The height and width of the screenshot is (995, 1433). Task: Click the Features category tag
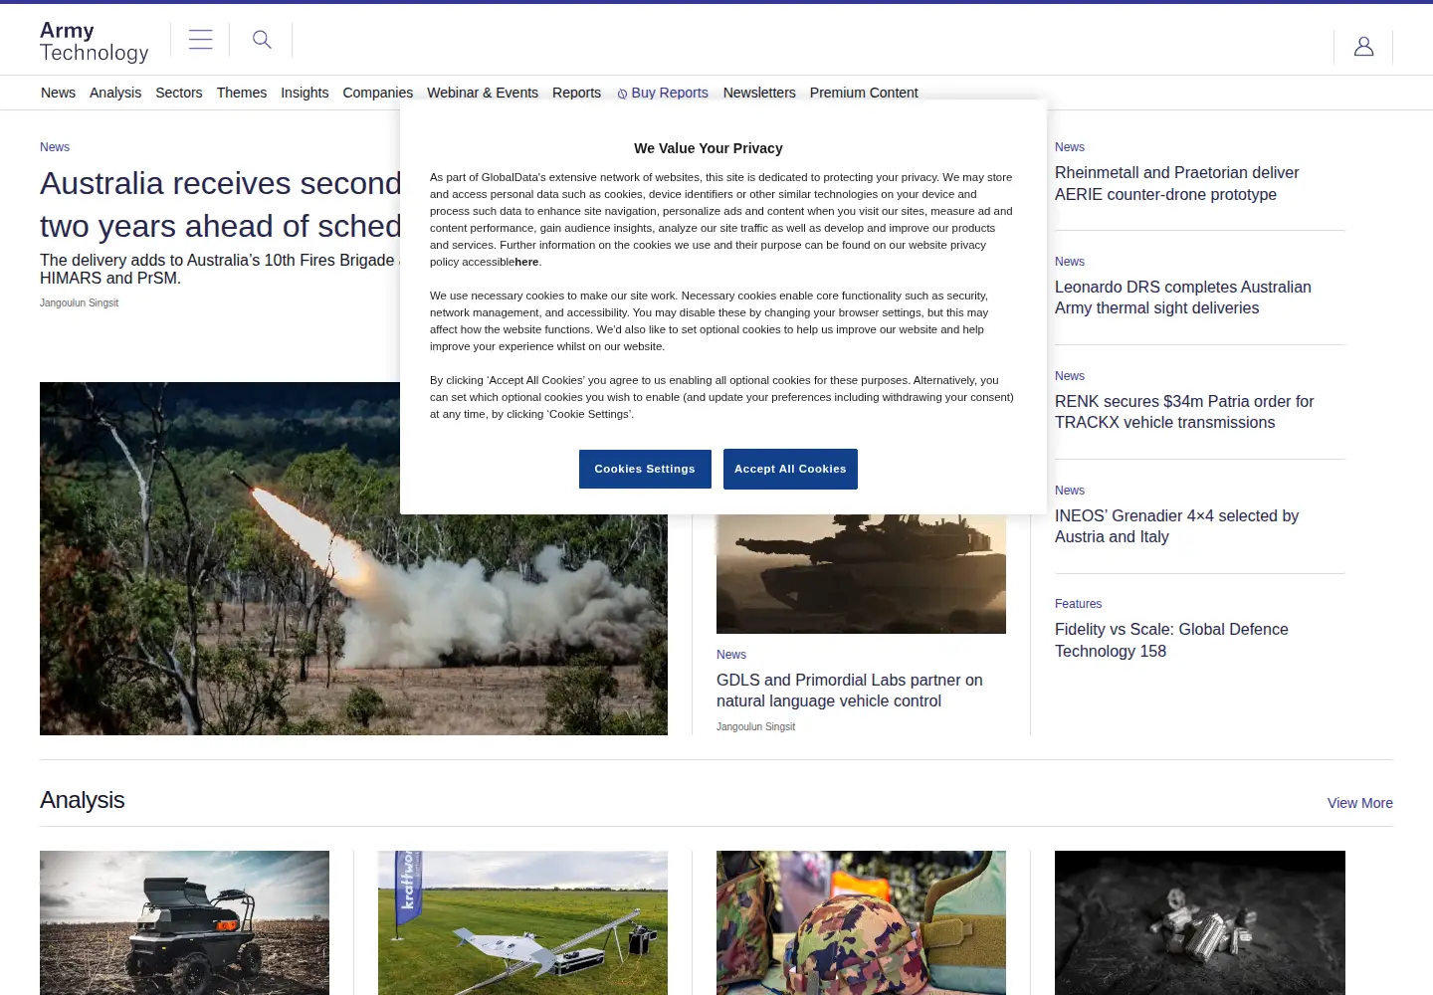[x=1078, y=604]
